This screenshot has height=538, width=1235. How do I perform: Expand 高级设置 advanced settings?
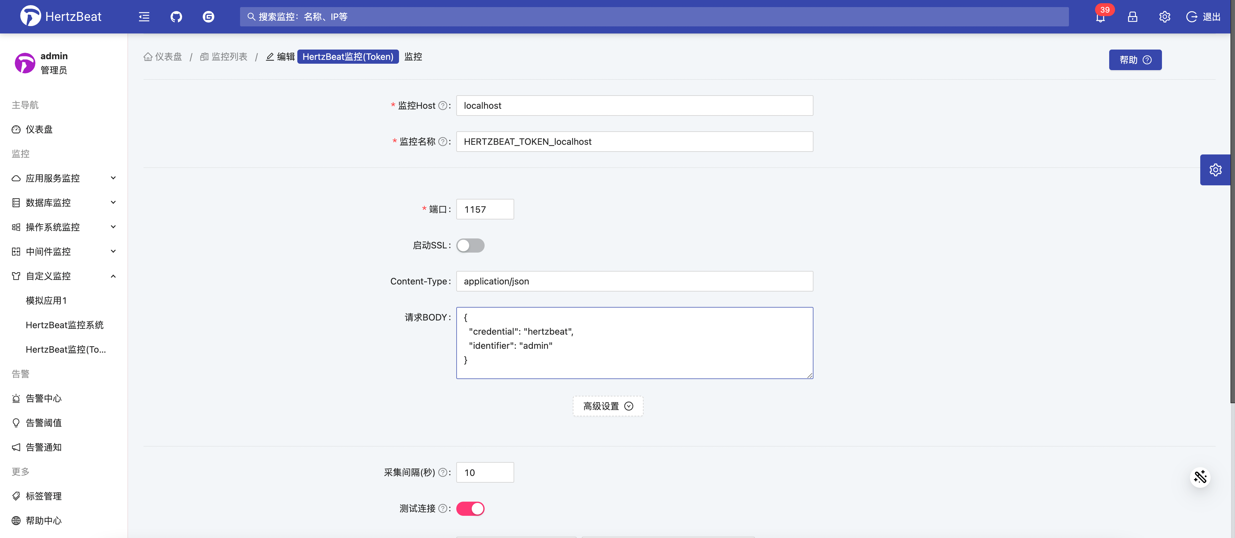coord(608,406)
